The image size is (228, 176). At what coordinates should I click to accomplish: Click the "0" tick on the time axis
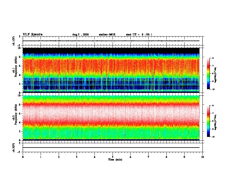click(x=23, y=157)
